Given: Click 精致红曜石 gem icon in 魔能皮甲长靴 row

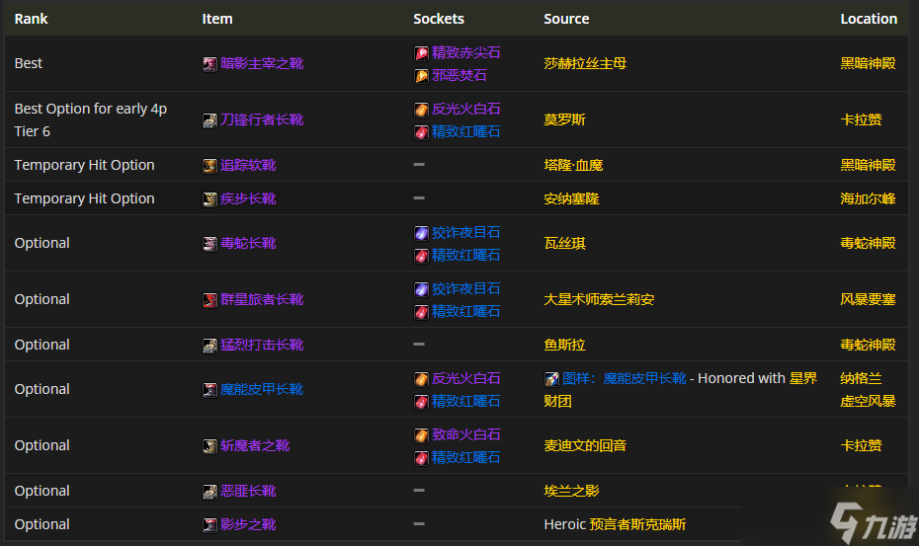Looking at the screenshot, I should [x=421, y=402].
